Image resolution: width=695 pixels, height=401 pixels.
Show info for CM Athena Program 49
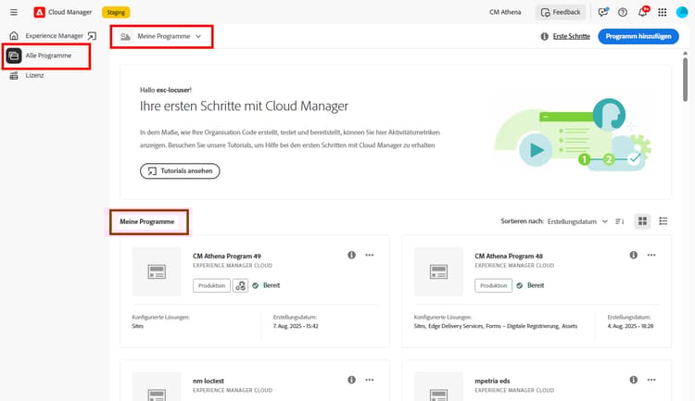351,256
